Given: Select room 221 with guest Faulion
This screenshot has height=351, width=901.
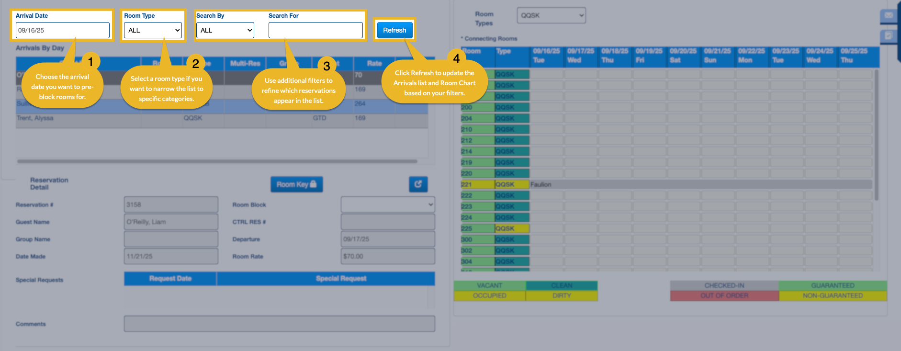Looking at the screenshot, I should (x=541, y=184).
